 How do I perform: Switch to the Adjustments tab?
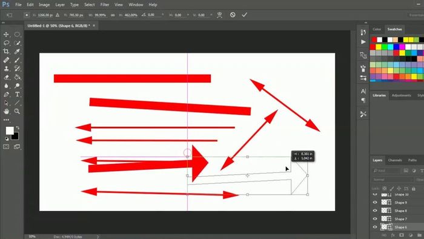point(401,95)
